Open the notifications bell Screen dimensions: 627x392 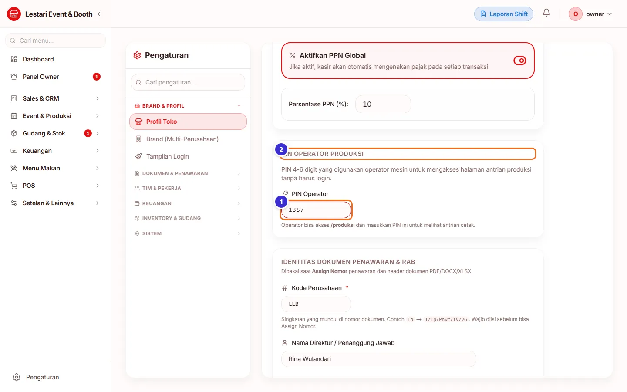click(x=546, y=13)
